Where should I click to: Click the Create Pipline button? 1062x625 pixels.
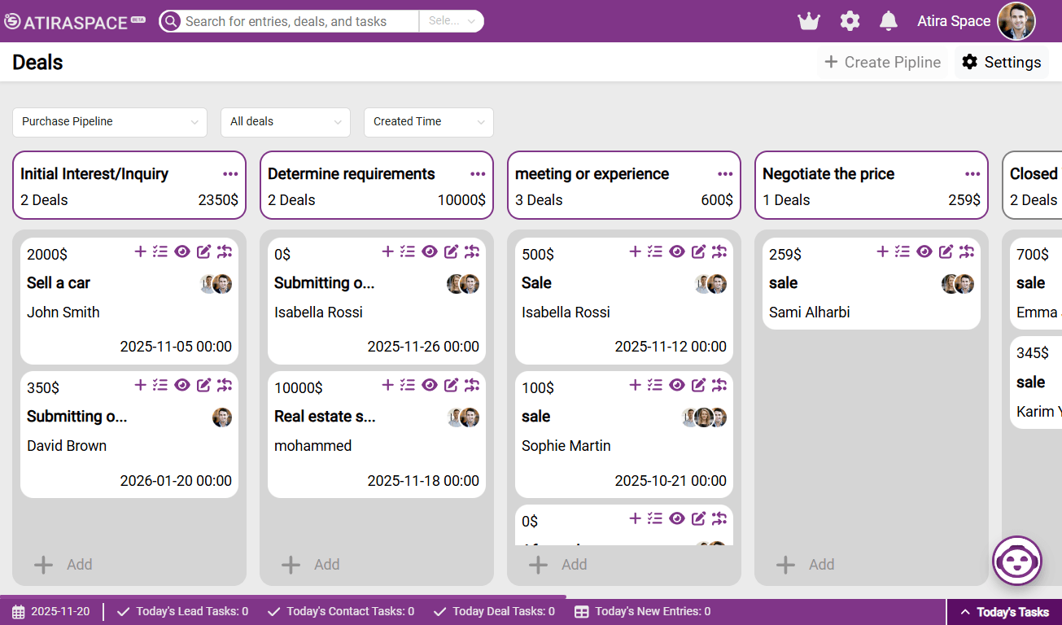tap(883, 63)
